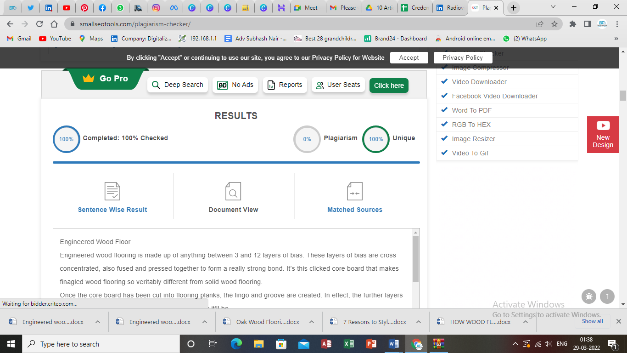
Task: Open the Chrome profile avatar menu
Action: [602, 24]
